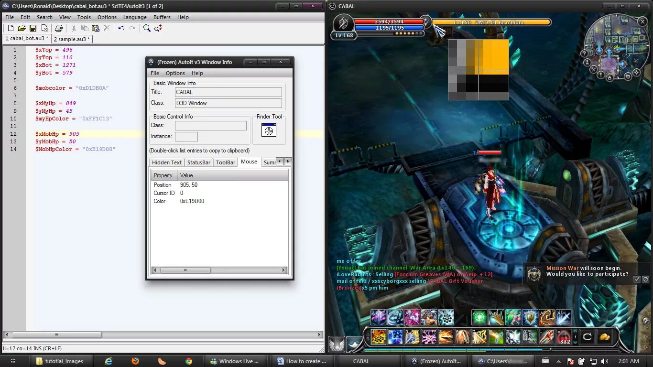Save the script with the floppy disk icon
The image size is (653, 367).
tap(33, 28)
